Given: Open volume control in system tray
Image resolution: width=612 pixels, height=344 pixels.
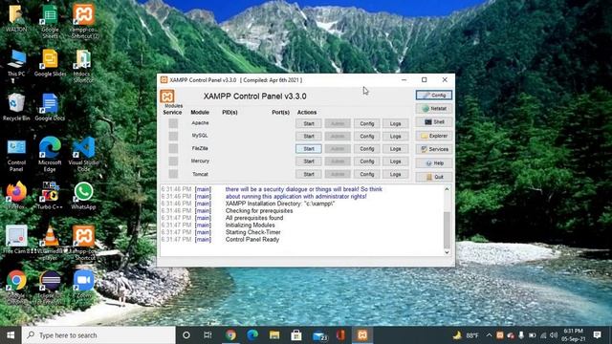Looking at the screenshot, I should tap(554, 335).
